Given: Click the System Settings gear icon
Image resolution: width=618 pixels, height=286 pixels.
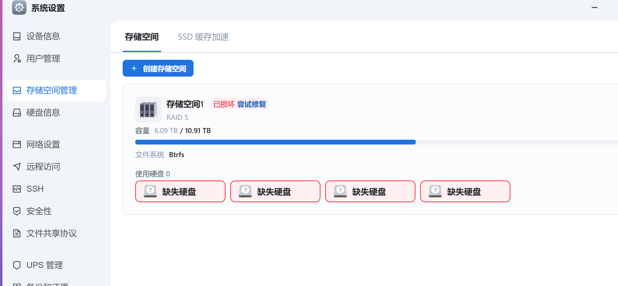Looking at the screenshot, I should [x=19, y=8].
